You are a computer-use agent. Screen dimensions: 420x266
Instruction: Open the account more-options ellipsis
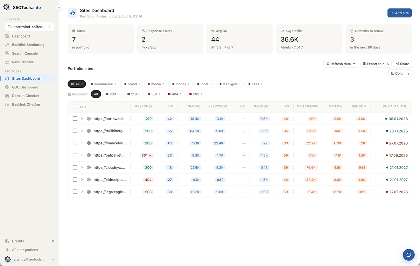pos(52,259)
